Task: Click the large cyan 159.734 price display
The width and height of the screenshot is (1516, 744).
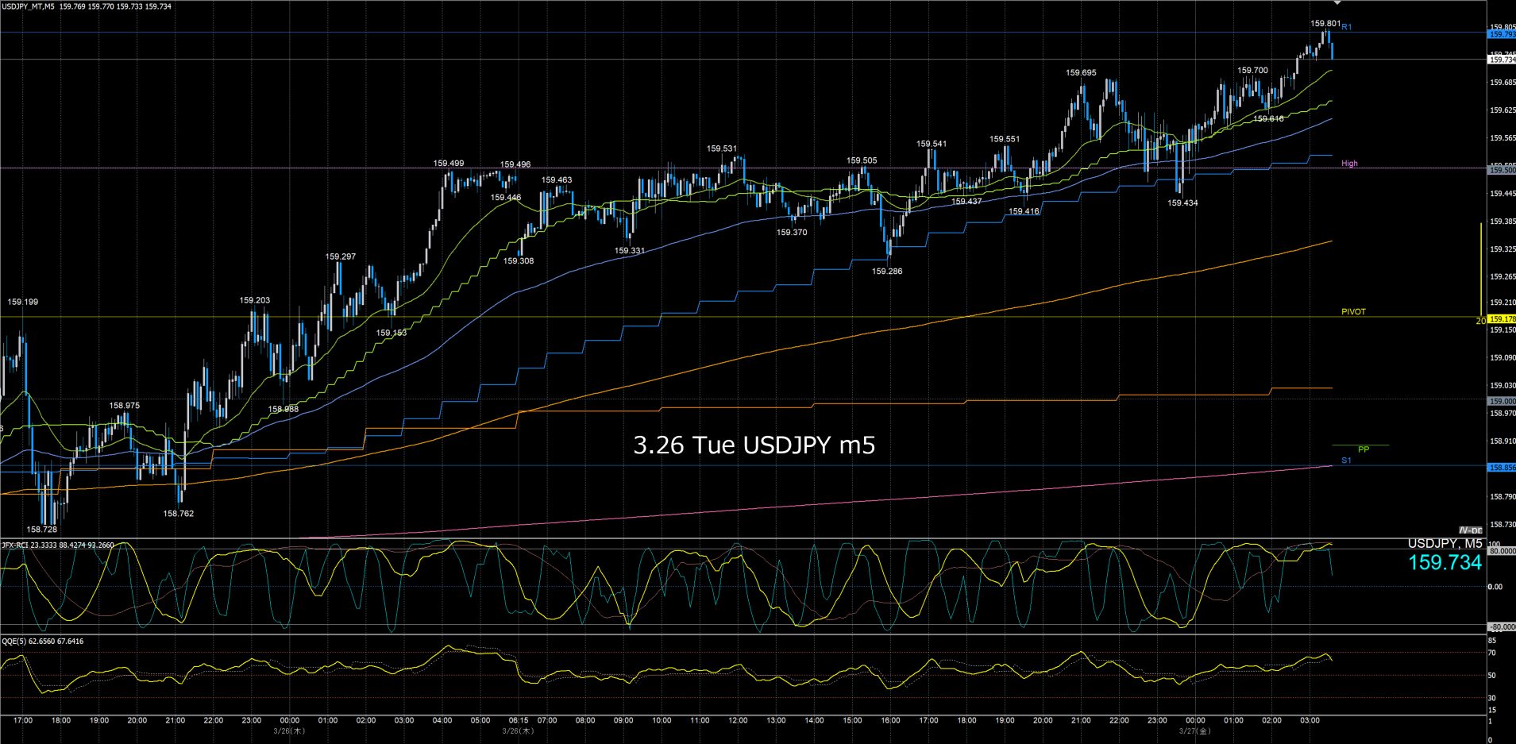Action: click(x=1445, y=563)
